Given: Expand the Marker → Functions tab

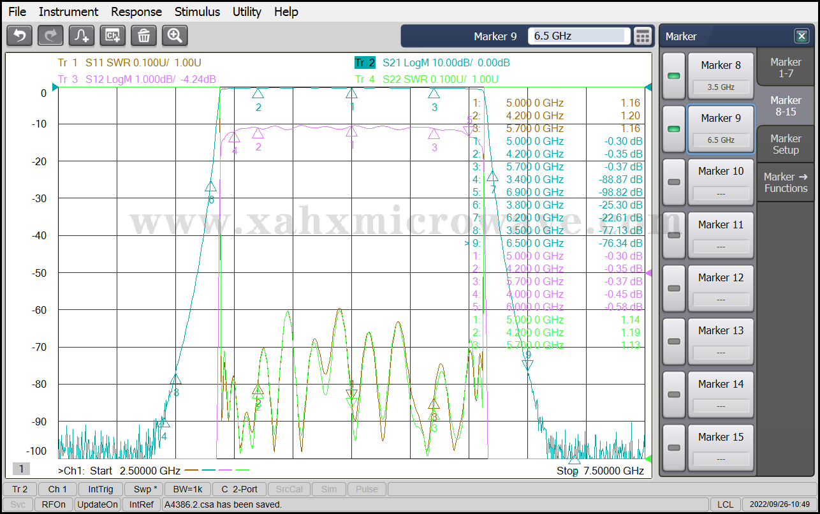Looking at the screenshot, I should (786, 182).
